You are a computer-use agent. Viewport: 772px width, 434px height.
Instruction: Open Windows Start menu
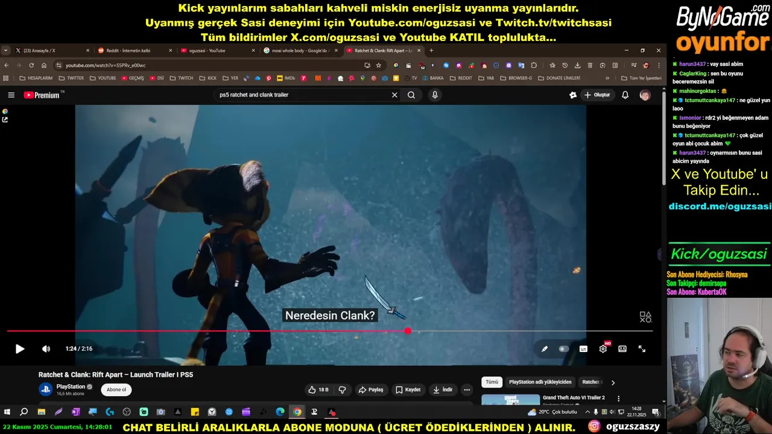coord(7,412)
